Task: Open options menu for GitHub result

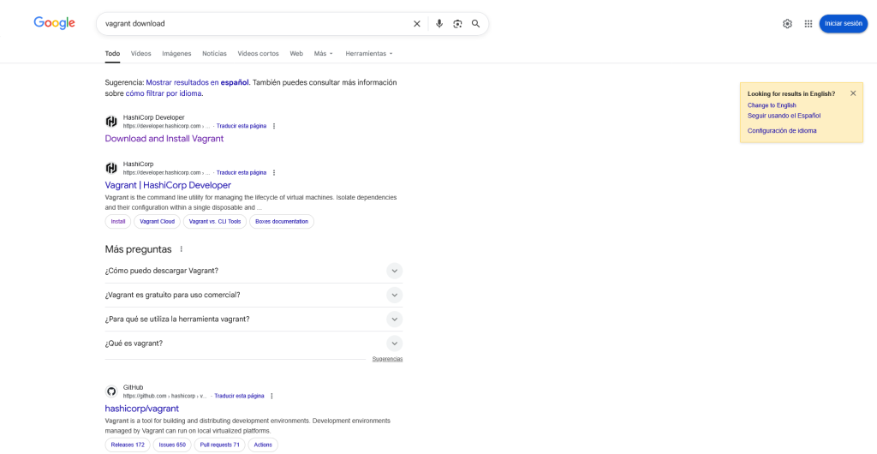Action: pyautogui.click(x=271, y=396)
